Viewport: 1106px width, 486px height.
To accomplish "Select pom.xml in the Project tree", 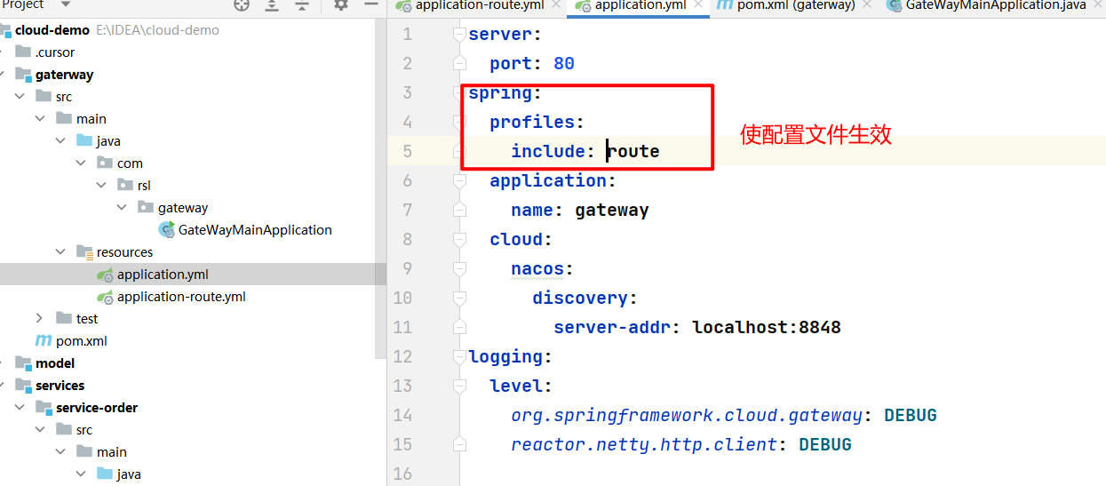I will click(x=82, y=341).
